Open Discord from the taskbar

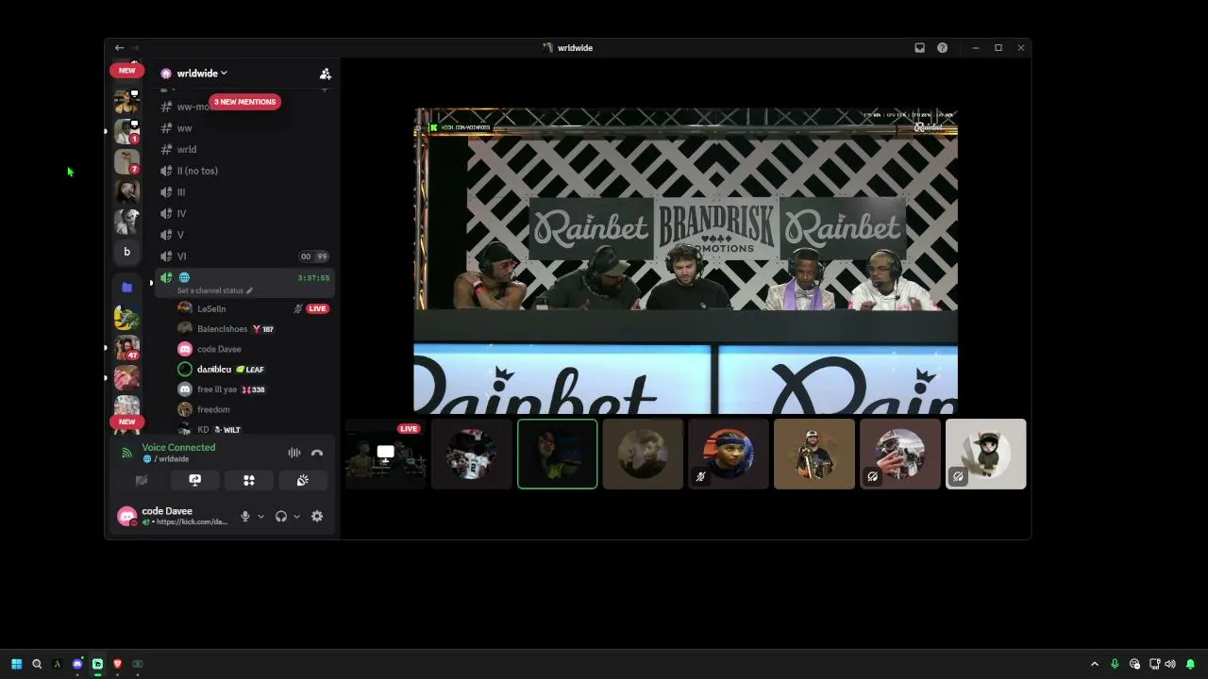pyautogui.click(x=77, y=664)
